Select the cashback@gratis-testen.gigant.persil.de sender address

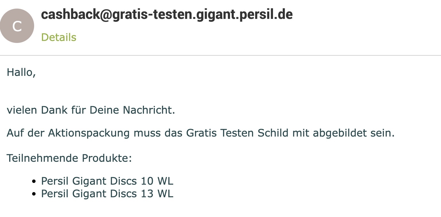[167, 15]
